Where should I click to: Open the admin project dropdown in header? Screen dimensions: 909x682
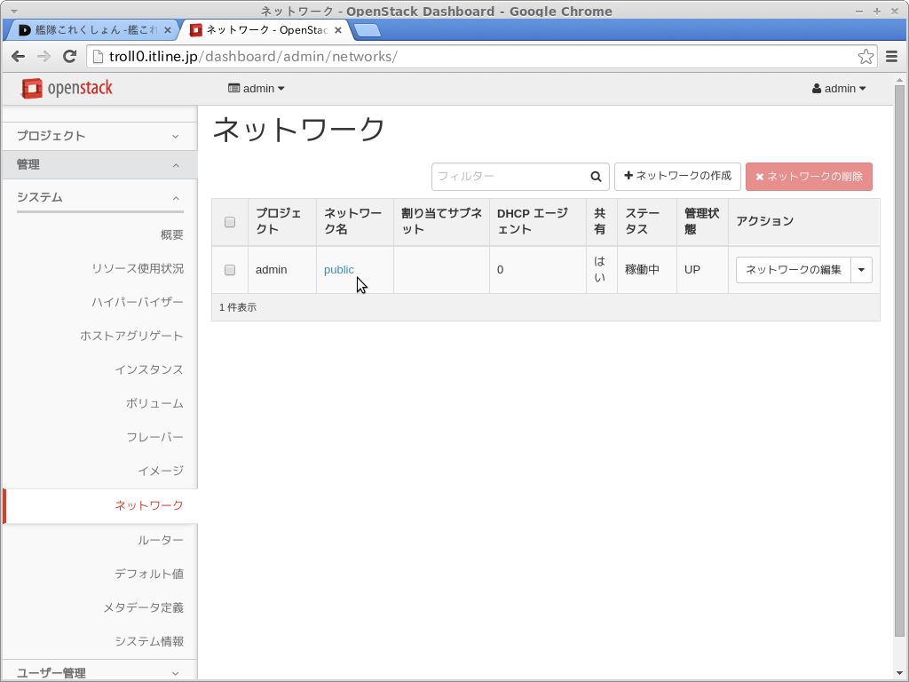pyautogui.click(x=257, y=89)
